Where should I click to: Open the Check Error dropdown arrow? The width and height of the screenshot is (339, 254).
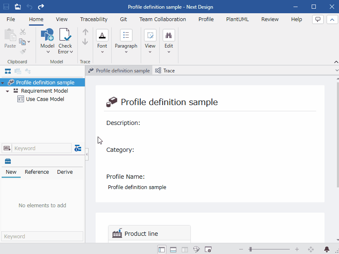click(71, 52)
